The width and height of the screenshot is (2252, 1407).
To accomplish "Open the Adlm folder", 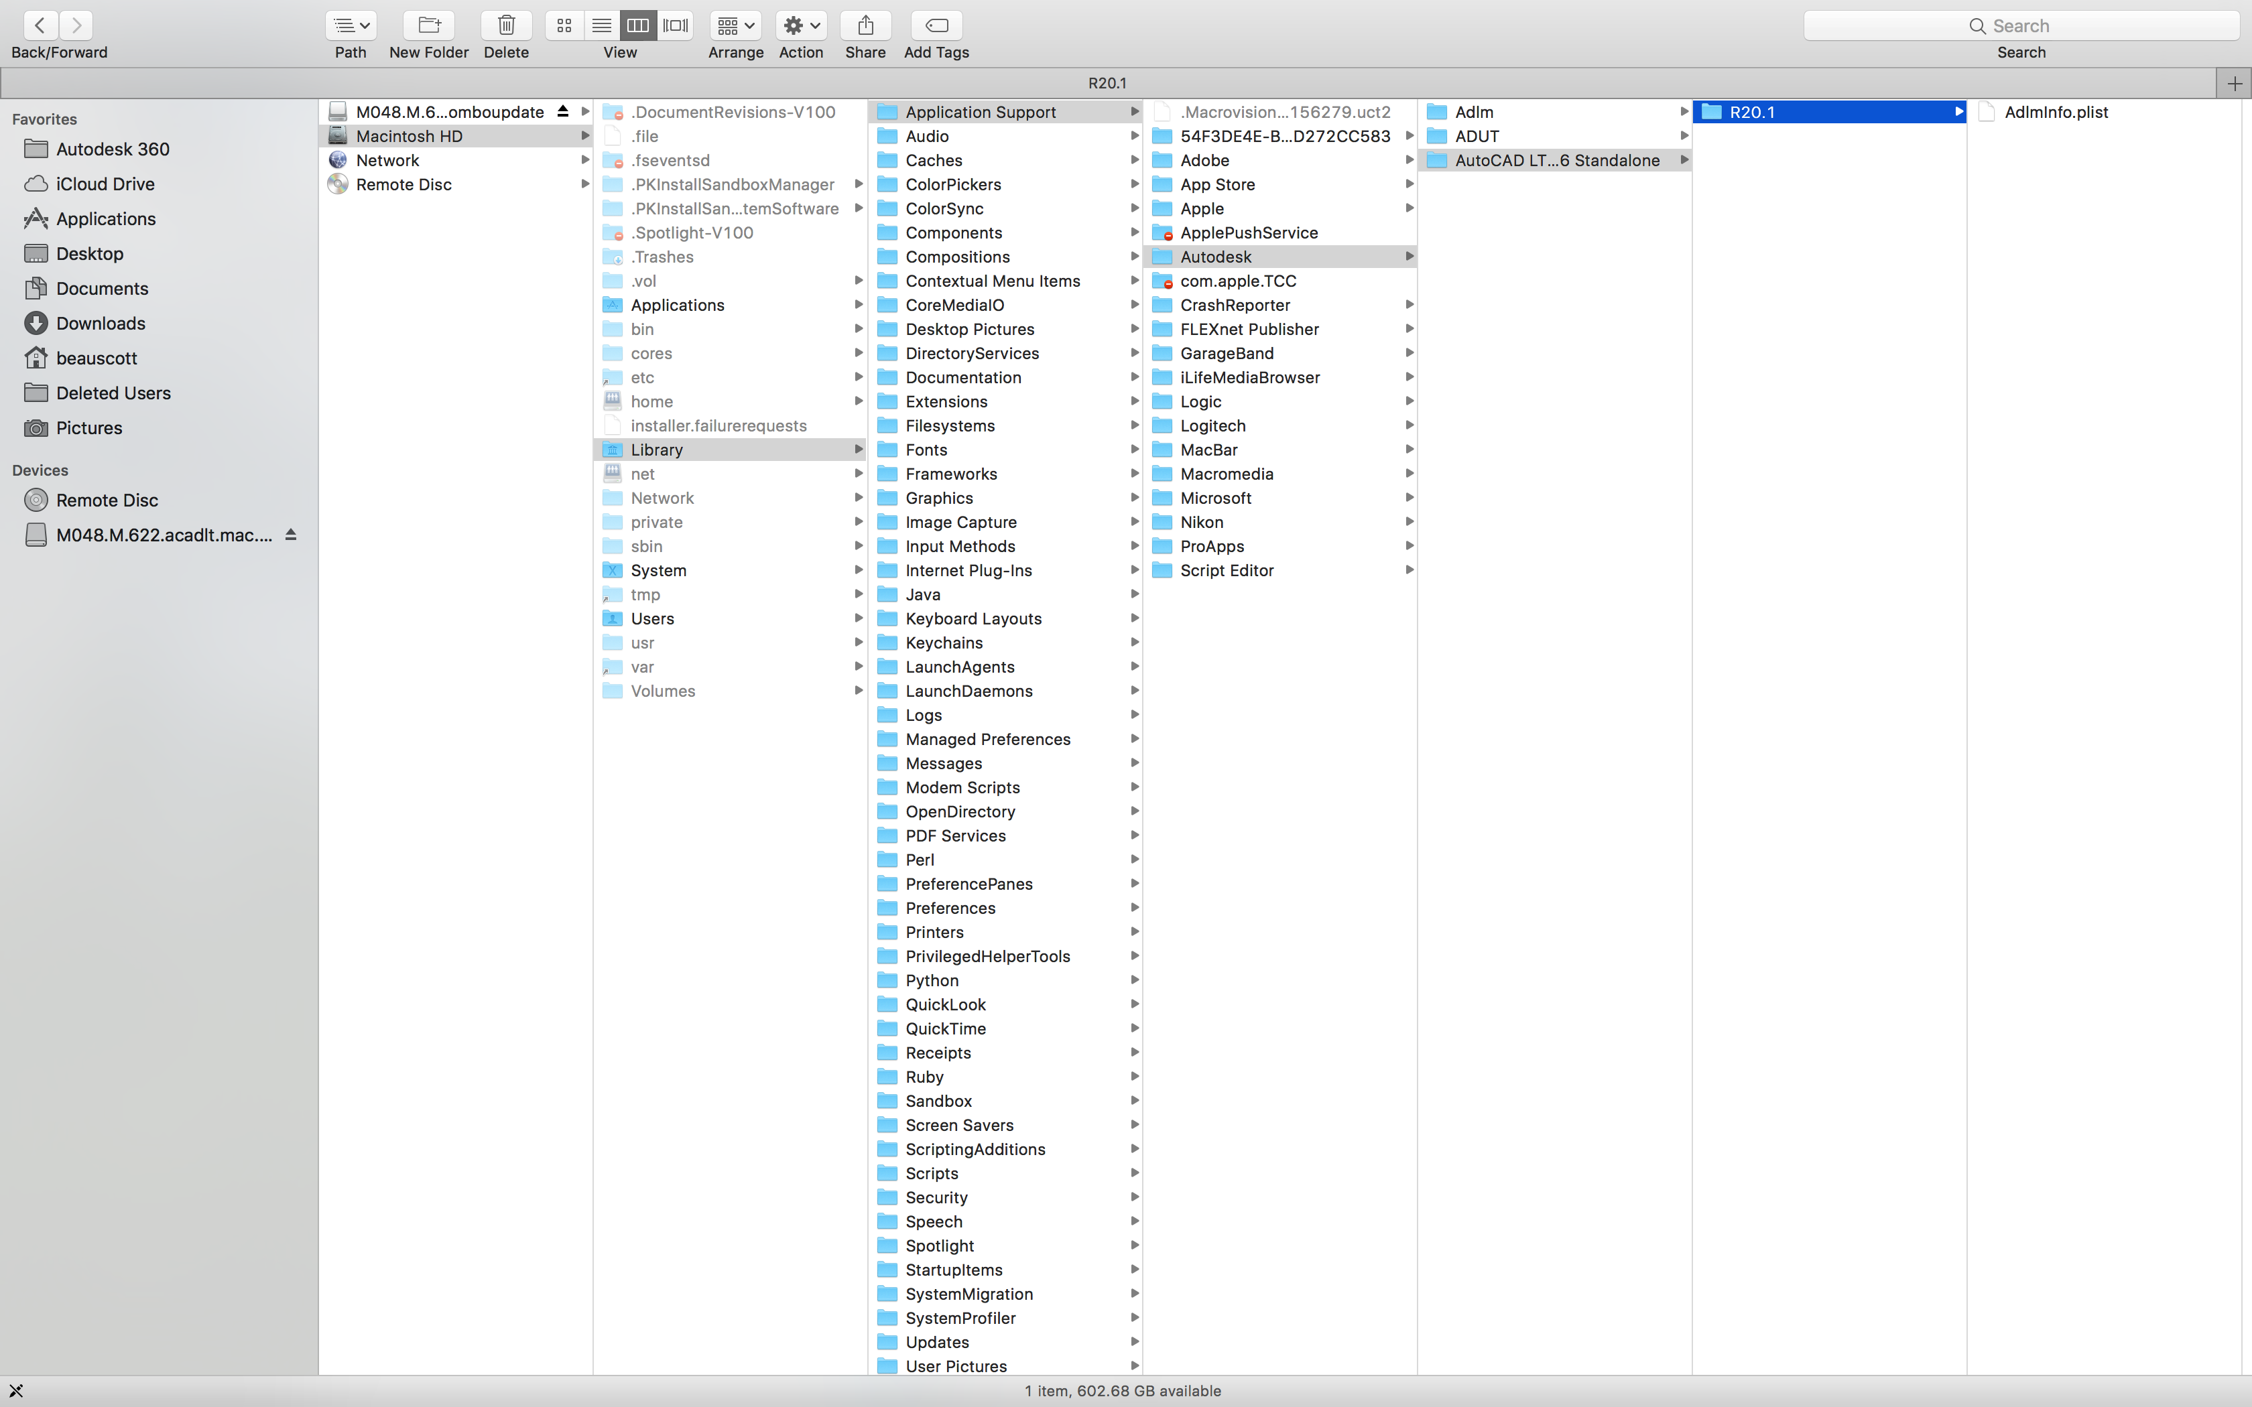I will (1474, 112).
